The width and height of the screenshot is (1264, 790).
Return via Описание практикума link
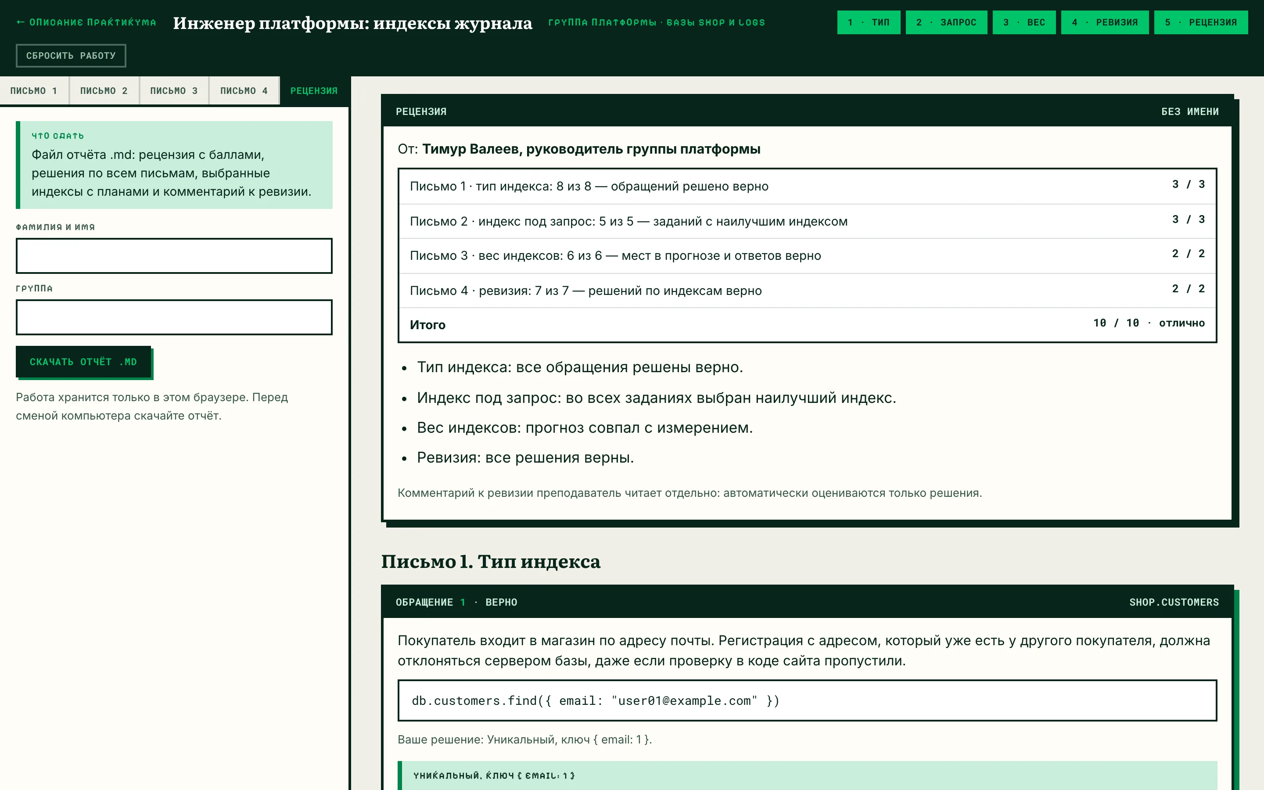pyautogui.click(x=86, y=22)
